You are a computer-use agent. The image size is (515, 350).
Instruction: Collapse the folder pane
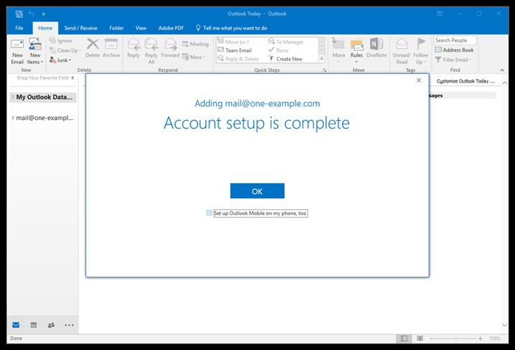click(x=73, y=78)
